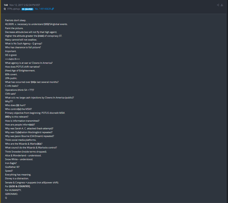This screenshot has height=203, width=228.
Task: Click the line "Important."
Action: click(11, 51)
